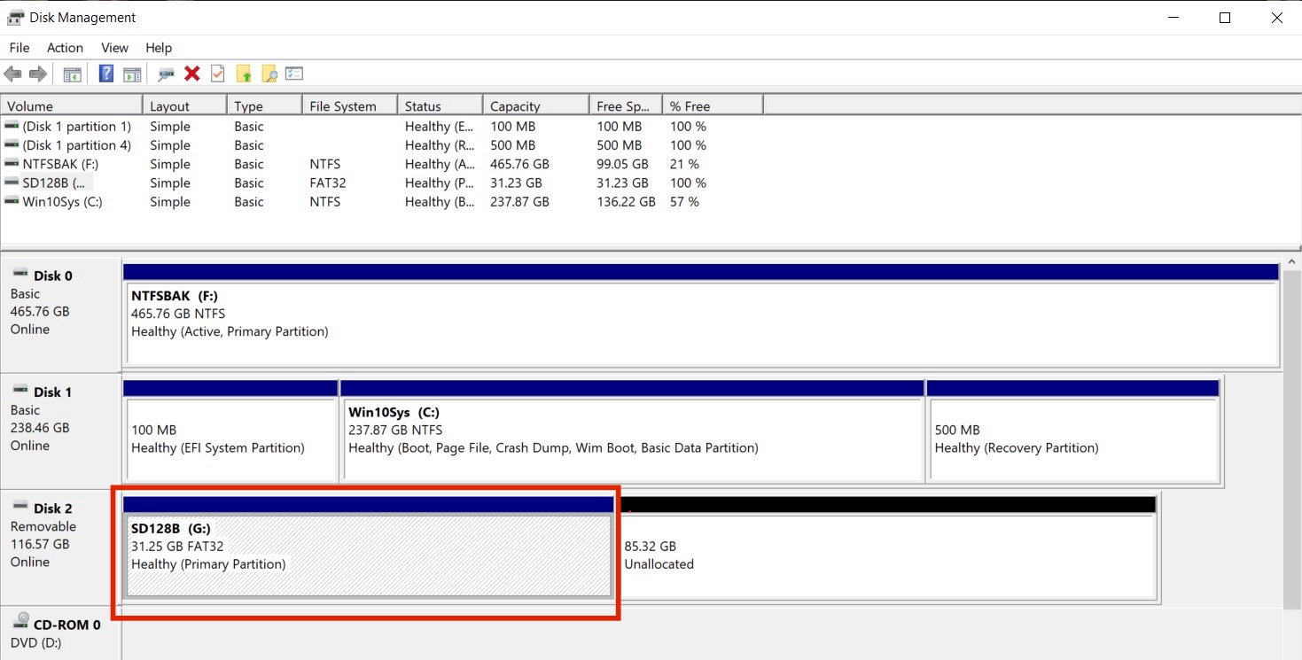The image size is (1302, 660).
Task: Open the Help menu
Action: coord(159,48)
